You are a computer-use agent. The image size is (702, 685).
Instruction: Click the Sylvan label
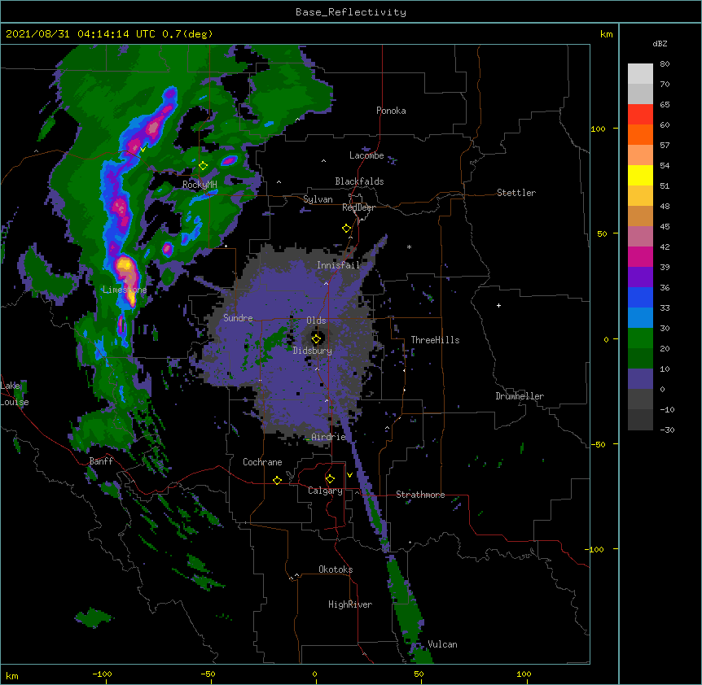pos(318,199)
